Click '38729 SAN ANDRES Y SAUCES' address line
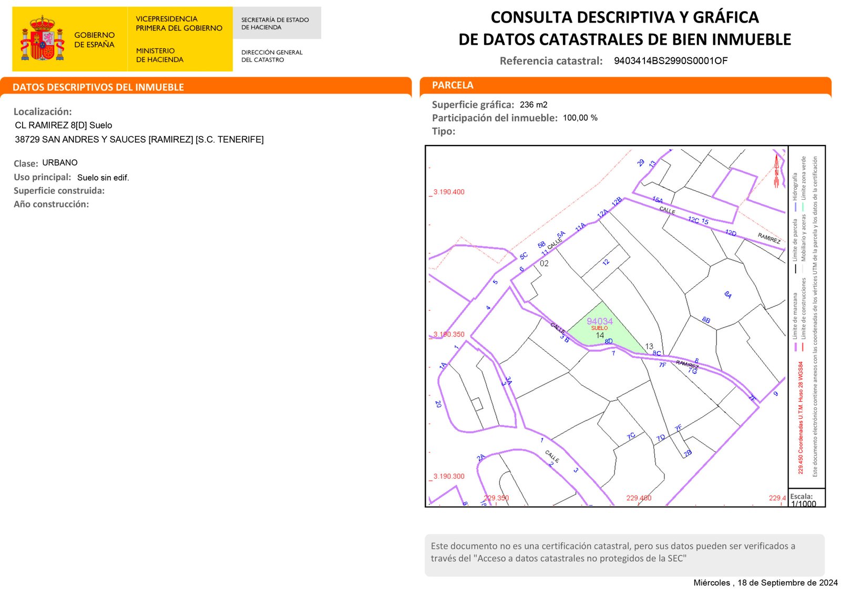Image resolution: width=841 pixels, height=597 pixels. [x=139, y=139]
